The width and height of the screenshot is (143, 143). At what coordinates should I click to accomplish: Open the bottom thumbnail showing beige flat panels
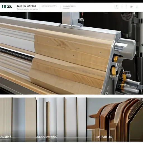point(18,120)
